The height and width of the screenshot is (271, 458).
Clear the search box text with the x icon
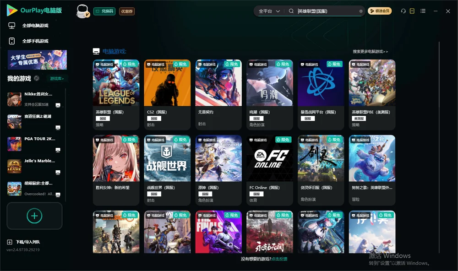[361, 11]
